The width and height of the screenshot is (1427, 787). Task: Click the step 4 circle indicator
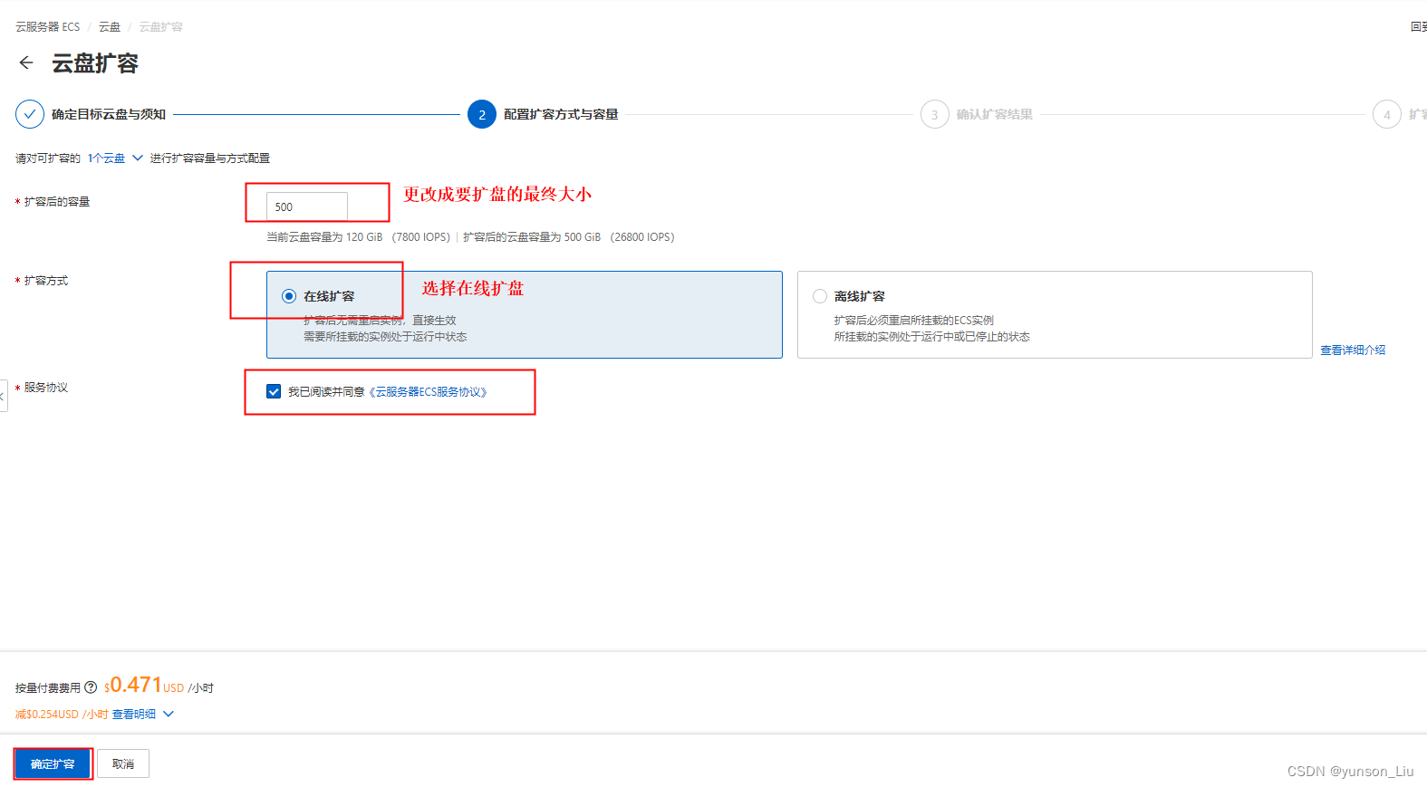[x=1387, y=114]
